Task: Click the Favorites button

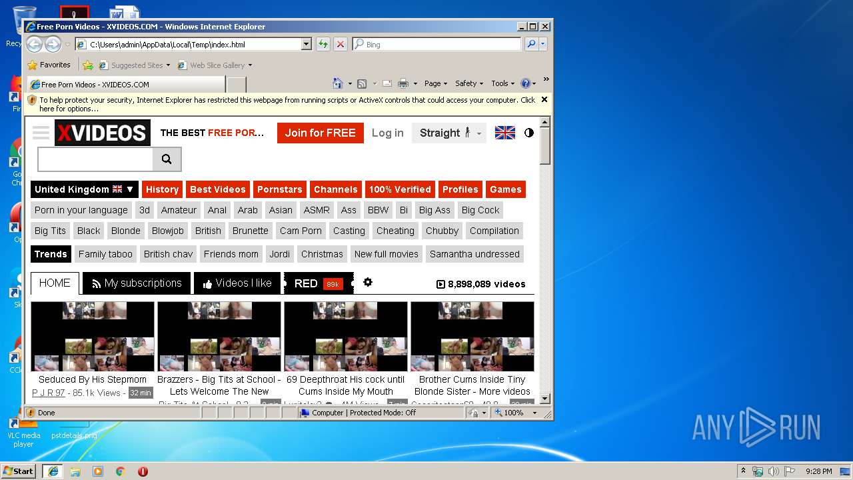Action: 49,65
